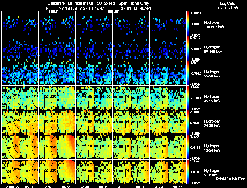Open the 08:41 image in the 24-35 keV row

[x=29, y=123]
